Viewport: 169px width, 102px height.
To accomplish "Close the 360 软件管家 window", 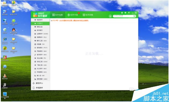I will pos(136,13).
